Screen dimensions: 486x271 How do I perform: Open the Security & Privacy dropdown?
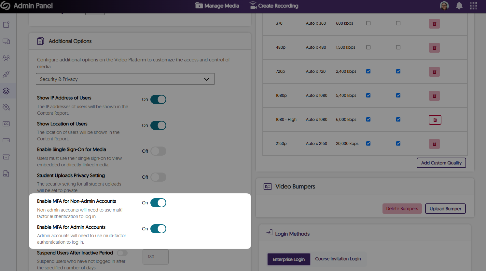[125, 79]
